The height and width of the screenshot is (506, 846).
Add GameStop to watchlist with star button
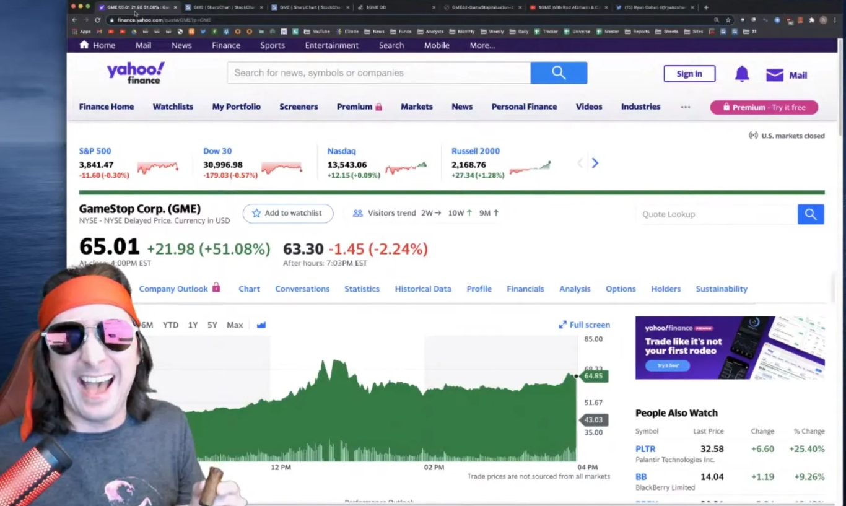287,213
